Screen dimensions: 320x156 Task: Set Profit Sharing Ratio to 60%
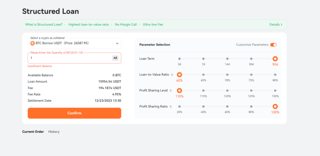[x=227, y=107]
